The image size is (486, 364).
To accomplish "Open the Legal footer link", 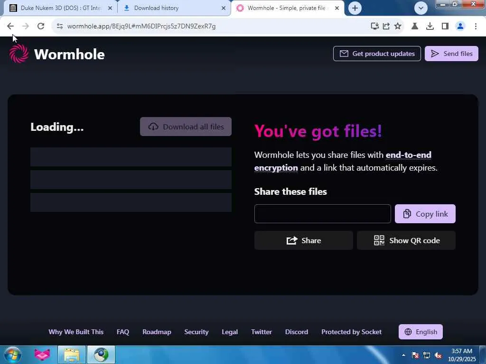I will 230,332.
